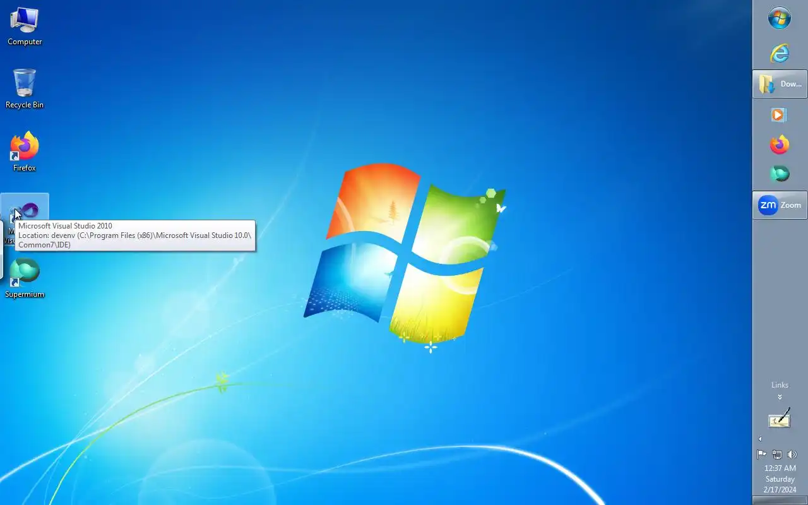Screen dimensions: 808x505
Task: Open the volume speaker tray icon
Action: 792,454
